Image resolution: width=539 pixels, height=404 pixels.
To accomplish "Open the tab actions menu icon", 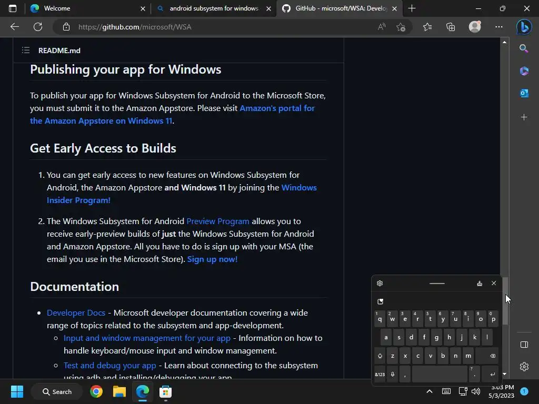I will click(x=13, y=8).
